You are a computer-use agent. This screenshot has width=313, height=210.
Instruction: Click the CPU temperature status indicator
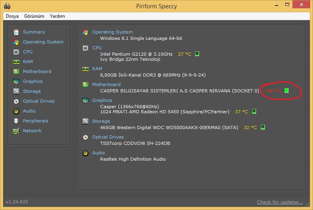(197, 54)
